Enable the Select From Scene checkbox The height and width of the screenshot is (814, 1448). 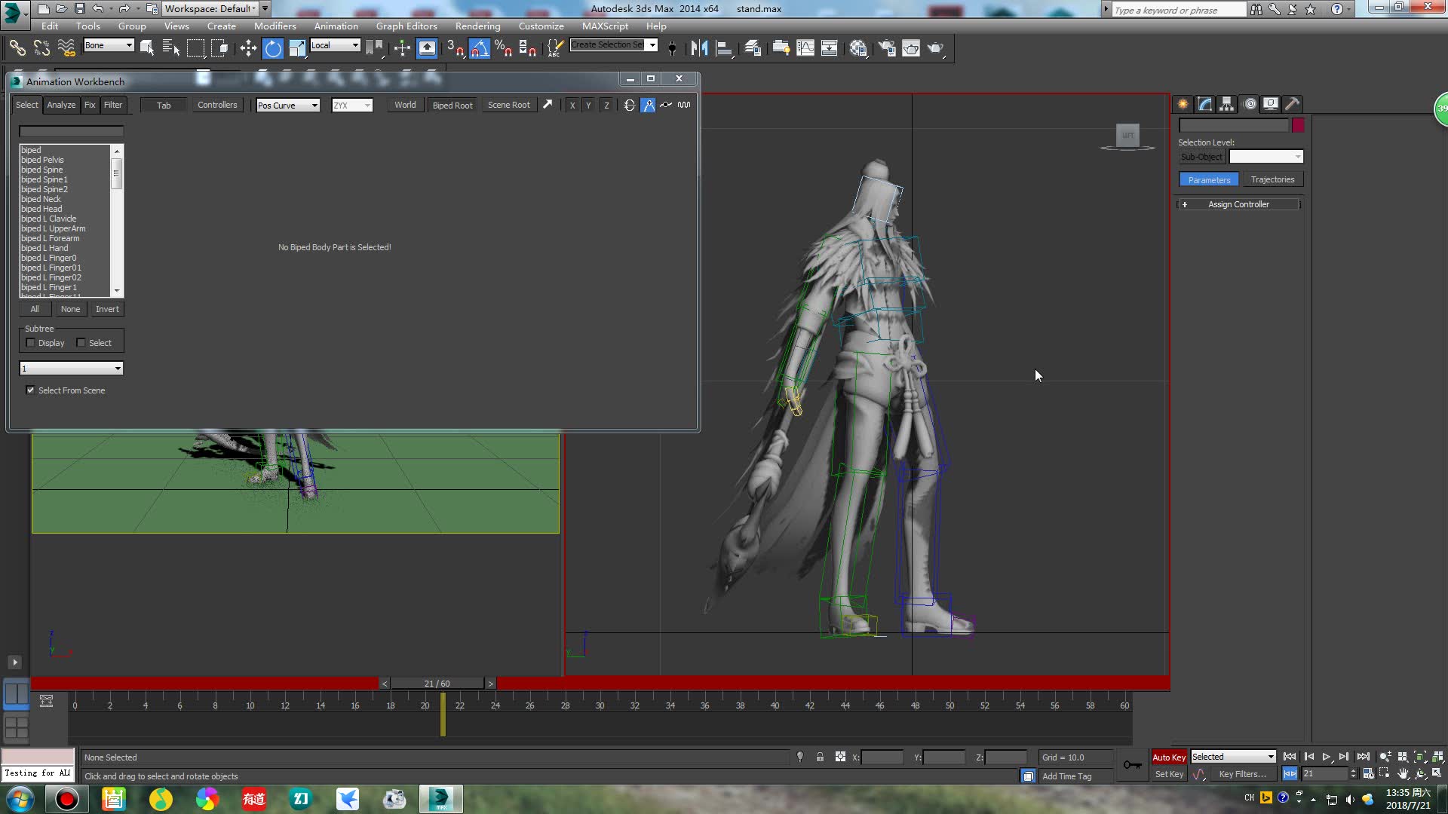point(30,390)
